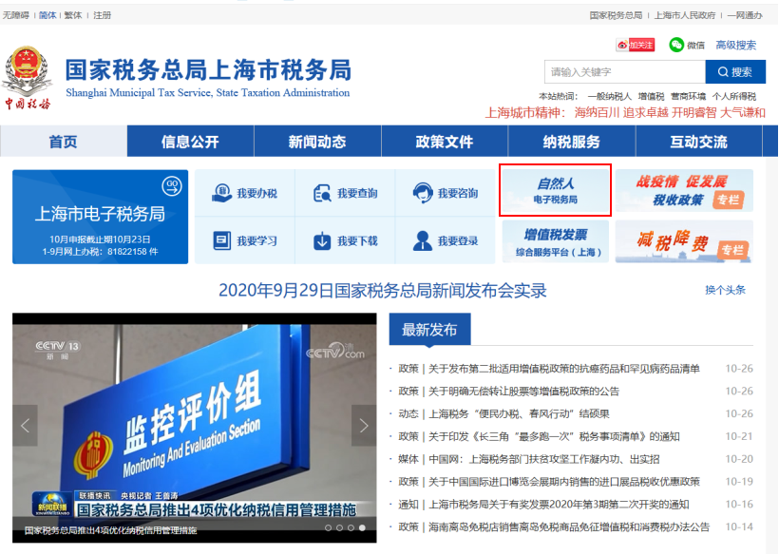This screenshot has width=779, height=555.
Task: Advance carousel with the right arrow
Action: click(x=365, y=426)
